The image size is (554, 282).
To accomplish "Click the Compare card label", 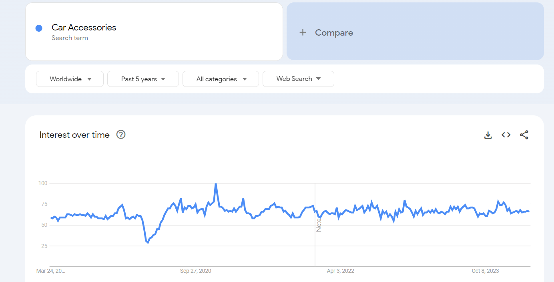I will [x=334, y=33].
